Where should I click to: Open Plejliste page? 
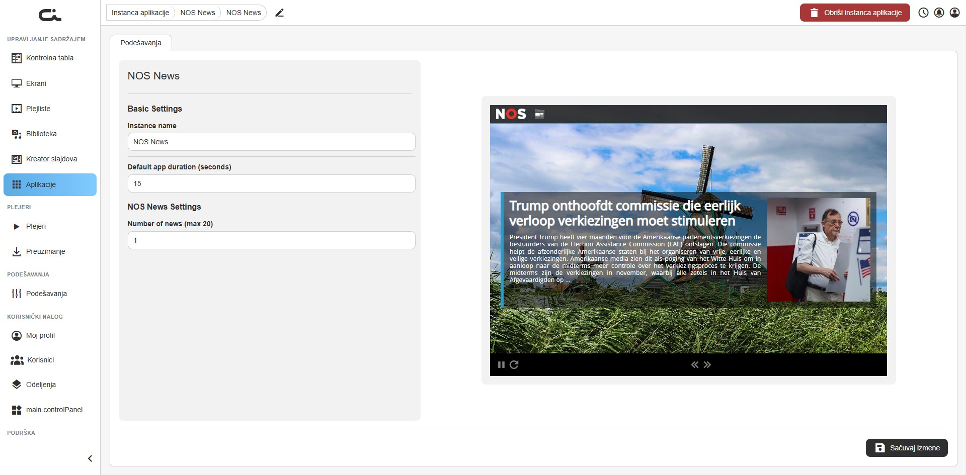(x=50, y=109)
